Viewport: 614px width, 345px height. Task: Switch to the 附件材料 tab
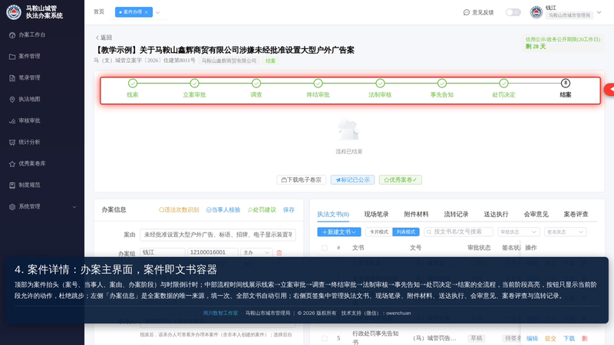416,215
